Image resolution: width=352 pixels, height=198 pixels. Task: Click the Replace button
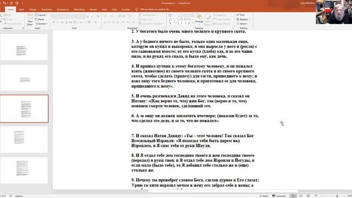tap(243, 19)
